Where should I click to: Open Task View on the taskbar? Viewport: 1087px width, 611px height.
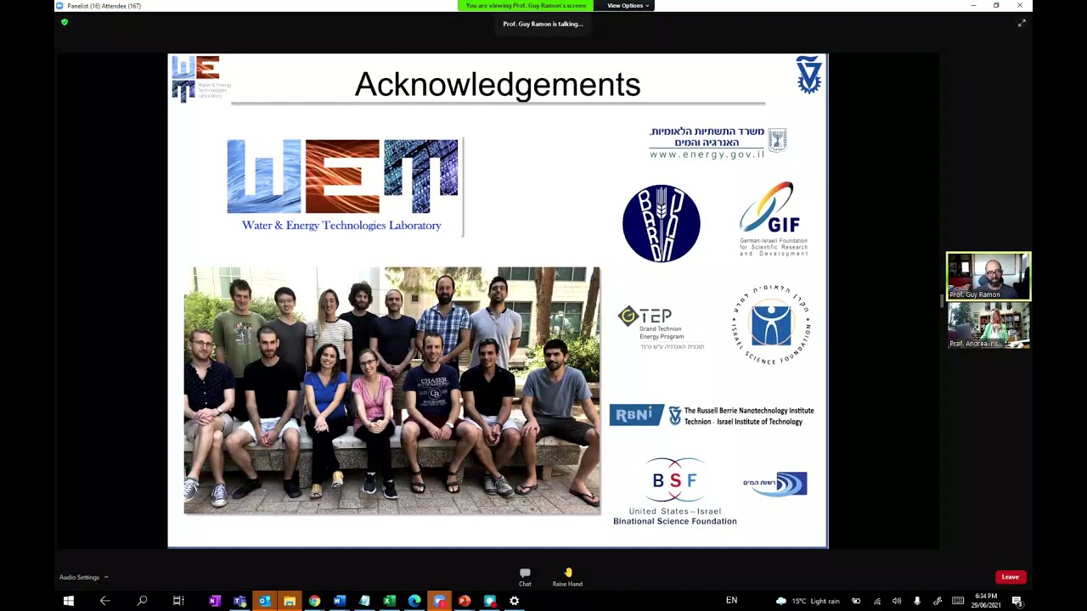[x=178, y=601]
